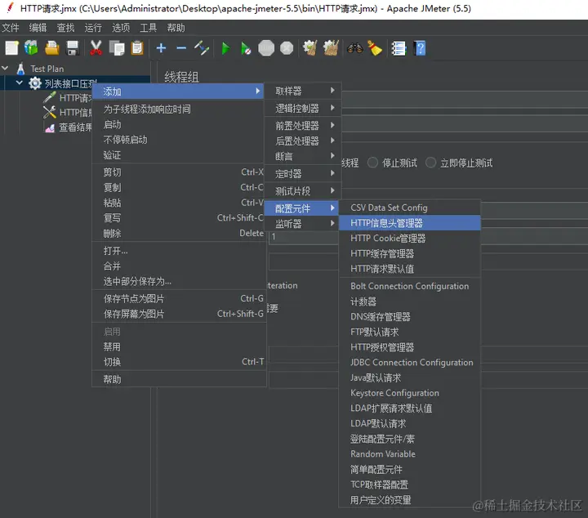Choose JDBC Connection Configuration
The width and height of the screenshot is (588, 518).
point(409,362)
